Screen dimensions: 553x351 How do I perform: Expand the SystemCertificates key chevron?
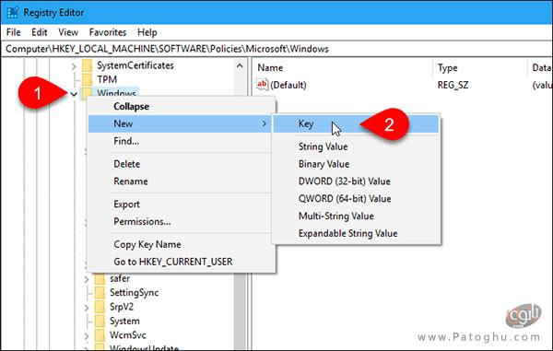coord(74,66)
